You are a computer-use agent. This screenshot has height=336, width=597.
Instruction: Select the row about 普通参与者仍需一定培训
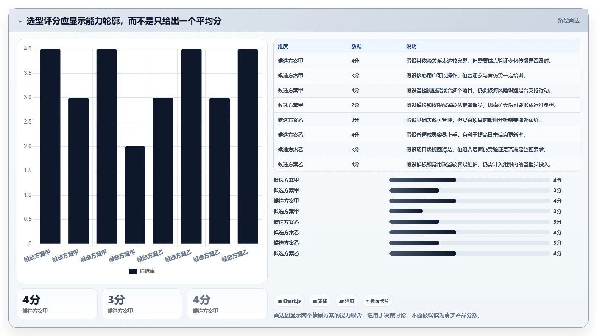pos(427,76)
